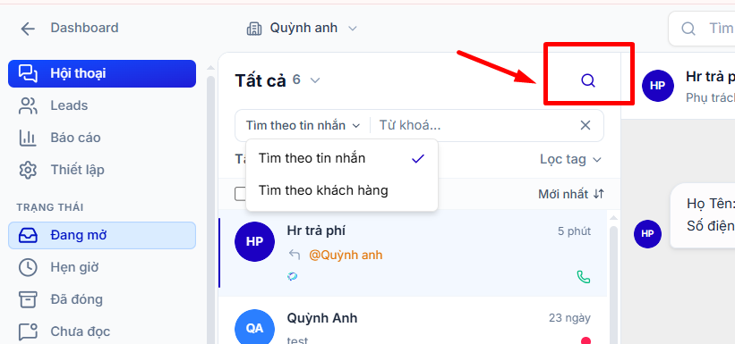Clear keyword search with the X icon

point(585,125)
